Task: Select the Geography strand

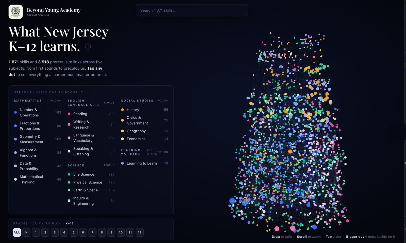Action: pos(145,131)
